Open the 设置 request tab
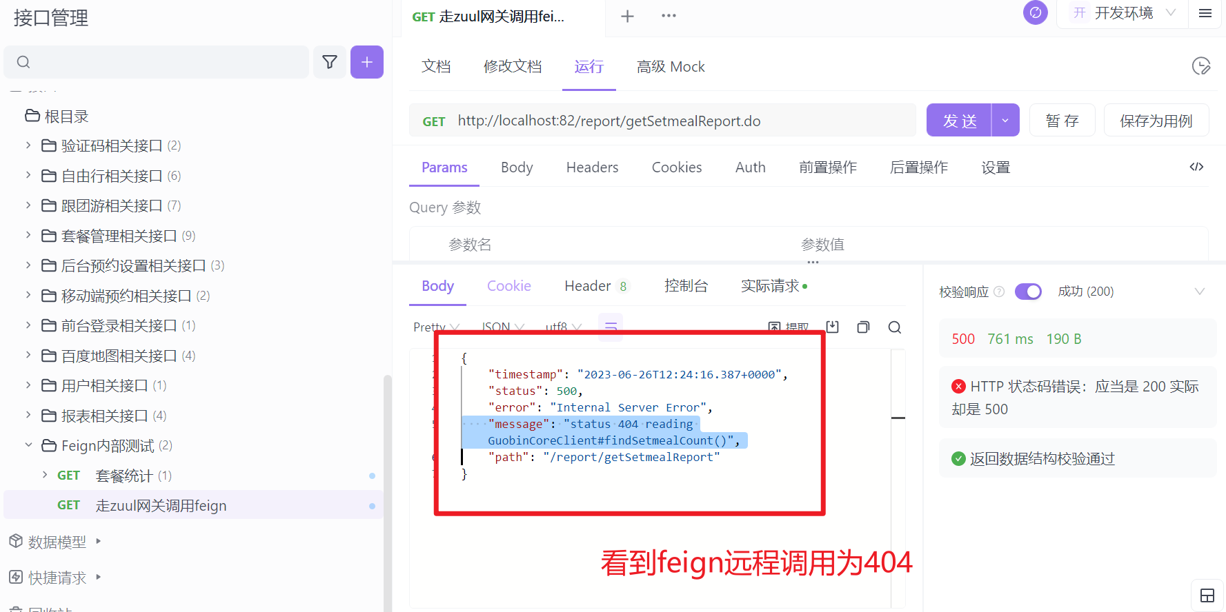 996,167
